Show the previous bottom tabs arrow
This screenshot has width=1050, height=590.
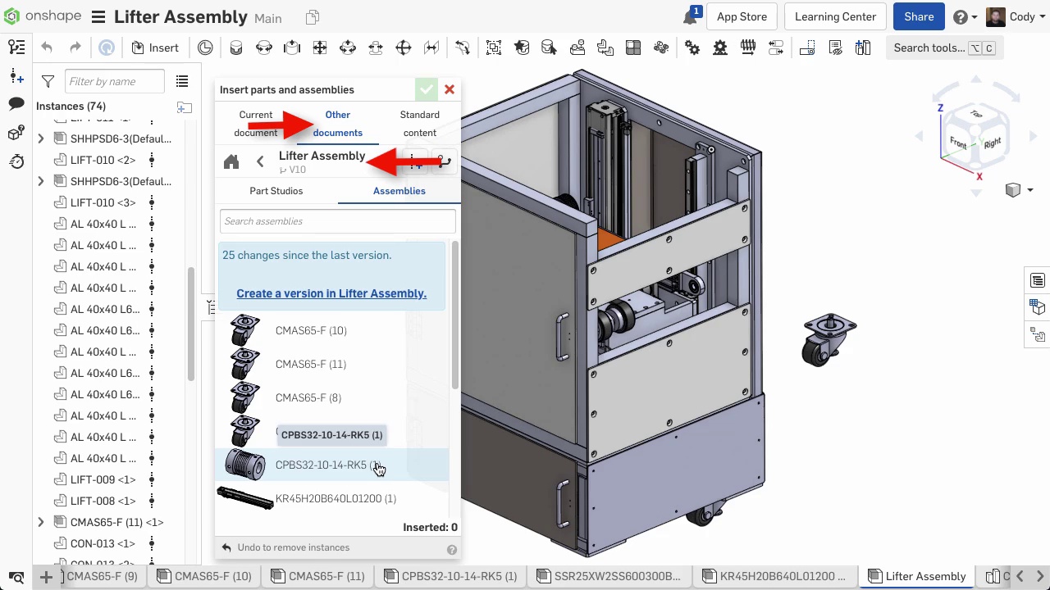(1020, 577)
